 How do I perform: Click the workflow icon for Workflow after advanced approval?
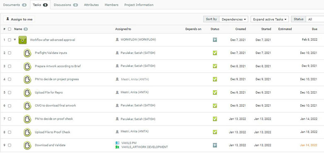tap(22, 40)
